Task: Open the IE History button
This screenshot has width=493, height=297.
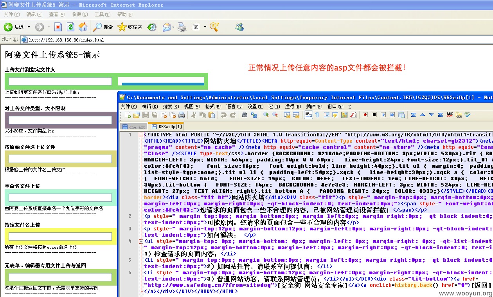Action: point(152,27)
